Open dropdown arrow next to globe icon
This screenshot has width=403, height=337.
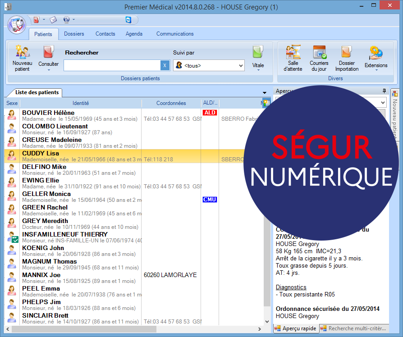click(74, 19)
